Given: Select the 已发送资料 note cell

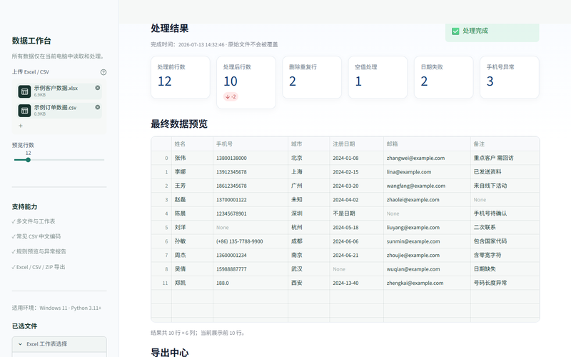Looking at the screenshot, I should tap(505, 172).
